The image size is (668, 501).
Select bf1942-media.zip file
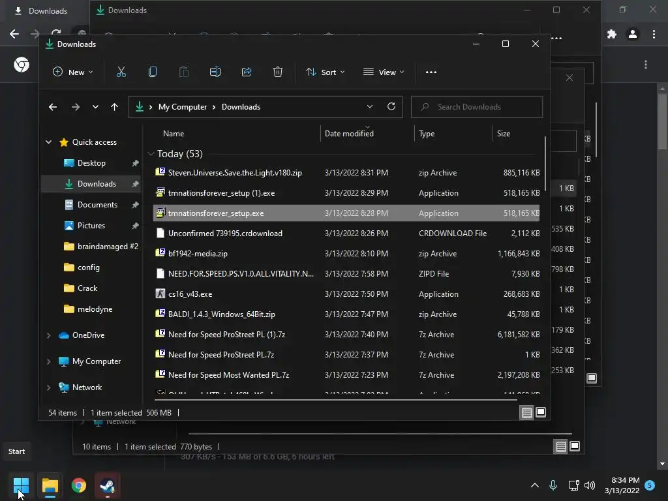(346, 254)
